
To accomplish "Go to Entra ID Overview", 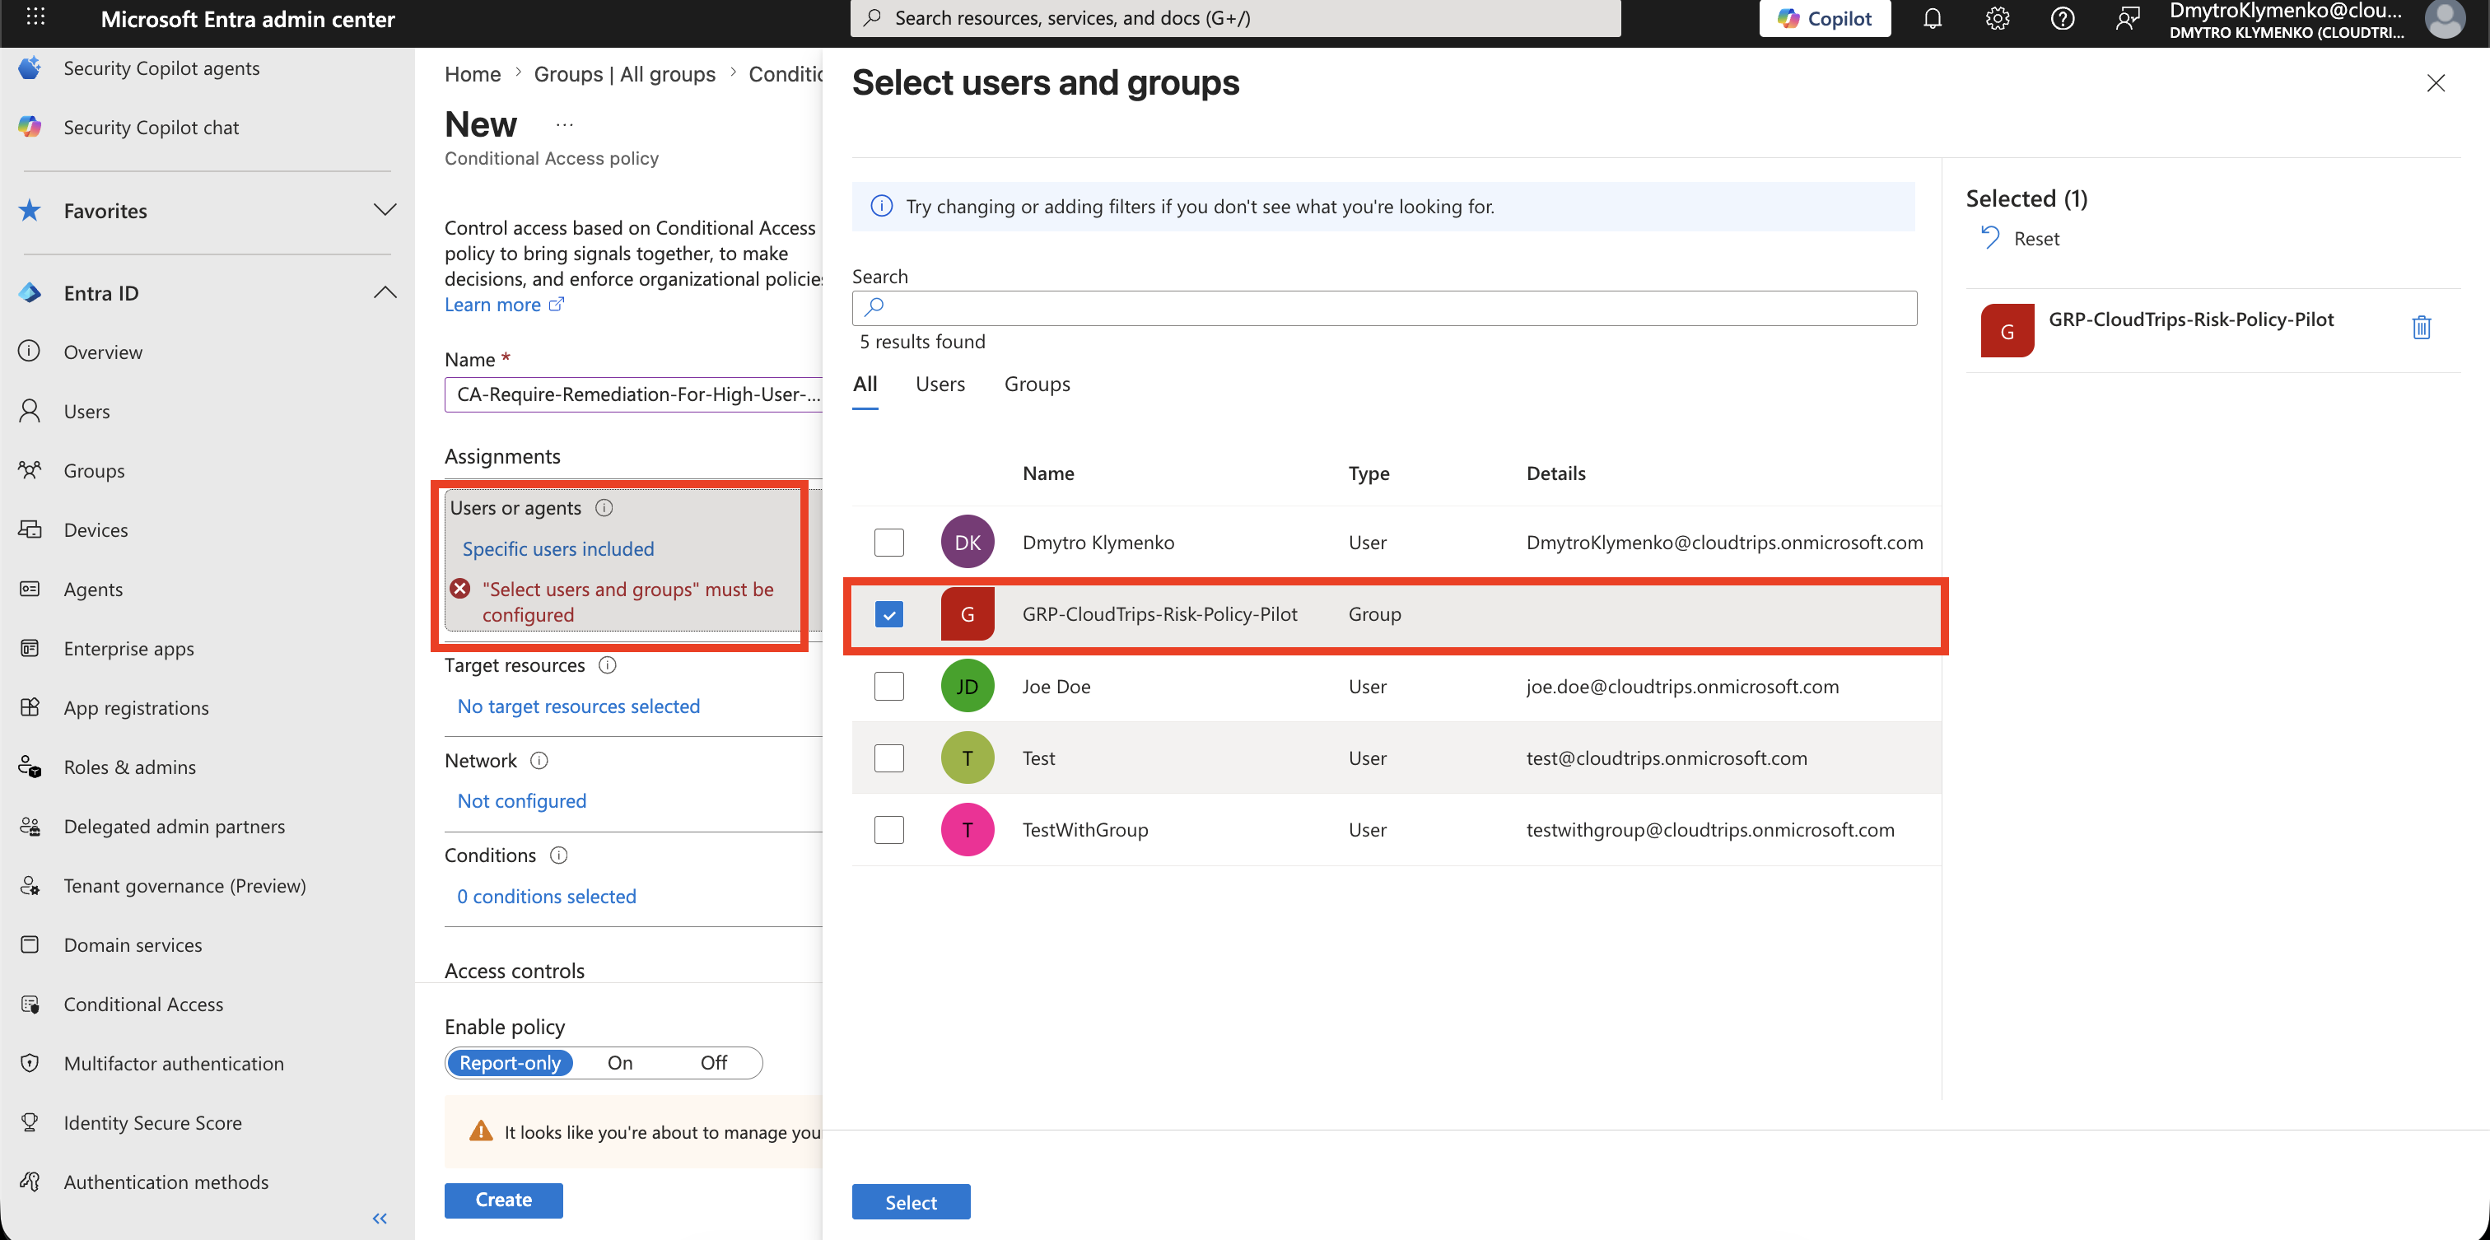I will (102, 352).
